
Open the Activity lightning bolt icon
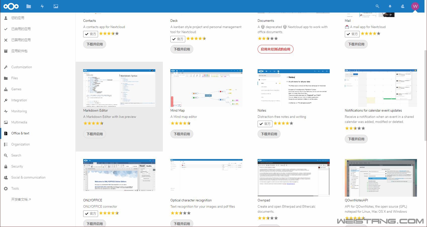tap(42, 6)
